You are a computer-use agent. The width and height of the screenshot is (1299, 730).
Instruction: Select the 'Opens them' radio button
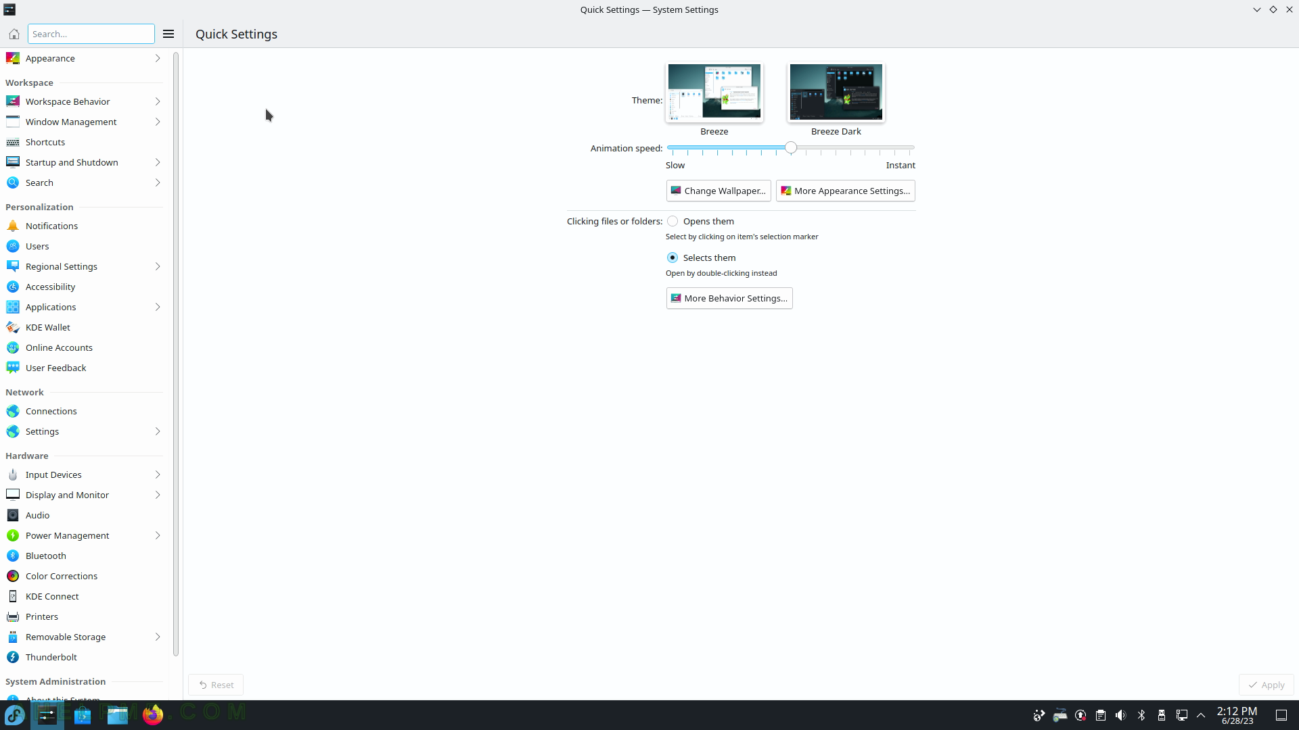click(673, 221)
